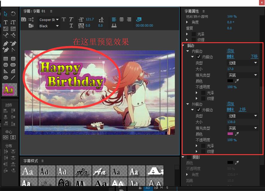
Task: Select the Selection arrow tool
Action: coord(5,14)
